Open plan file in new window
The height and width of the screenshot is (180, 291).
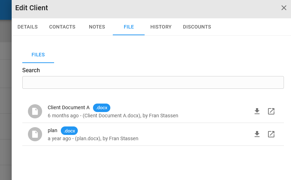(x=271, y=134)
